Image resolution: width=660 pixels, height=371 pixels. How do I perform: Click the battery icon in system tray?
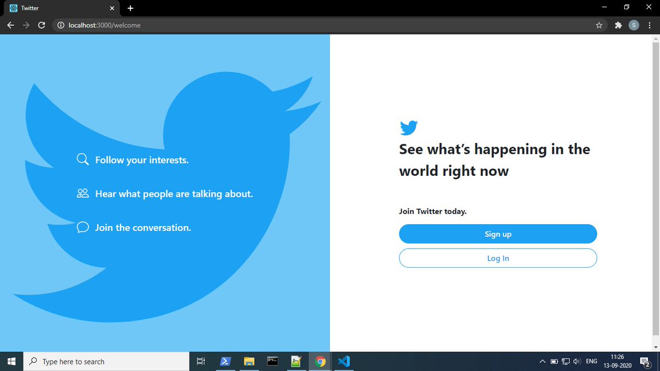554,362
